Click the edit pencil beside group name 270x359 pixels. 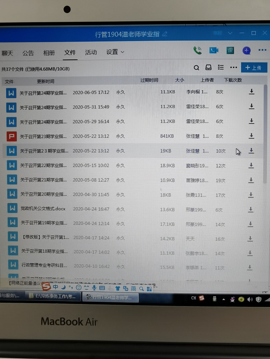(x=165, y=34)
